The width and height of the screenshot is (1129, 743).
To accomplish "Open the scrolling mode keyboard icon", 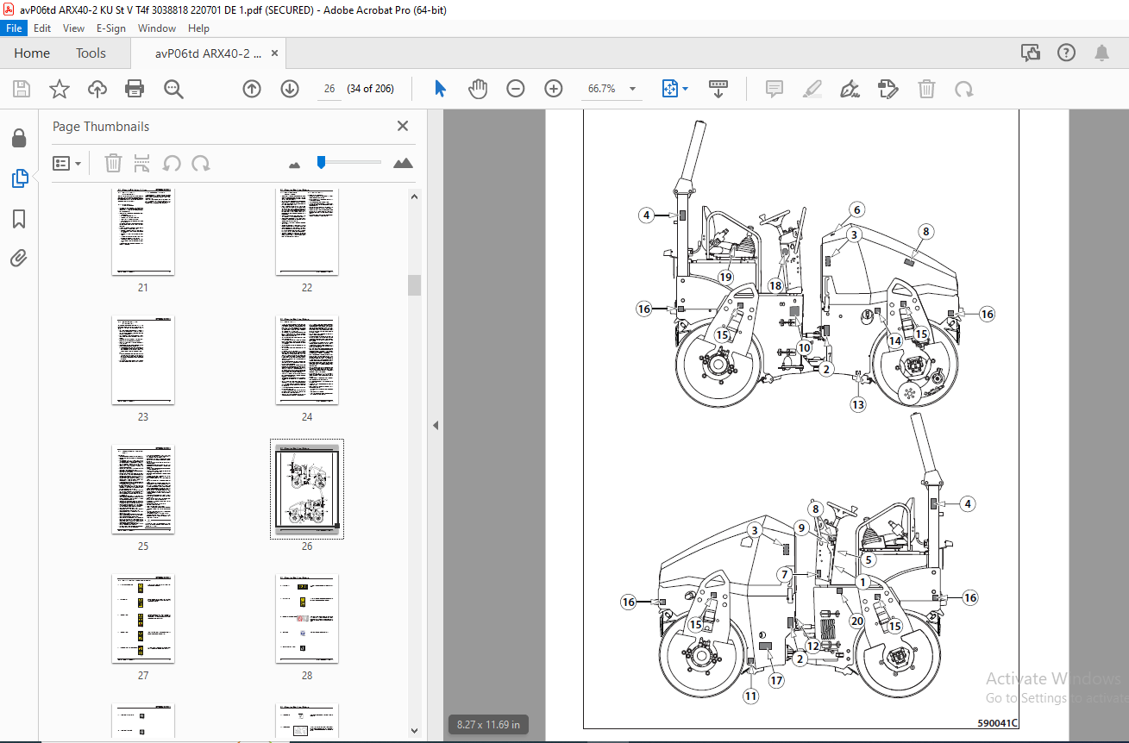I will [x=718, y=89].
